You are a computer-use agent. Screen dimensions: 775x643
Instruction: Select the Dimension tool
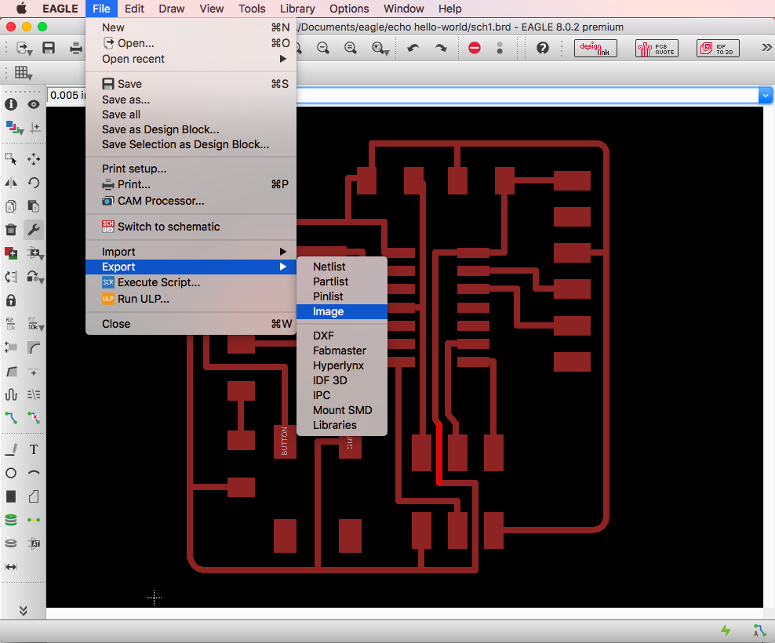click(11, 567)
